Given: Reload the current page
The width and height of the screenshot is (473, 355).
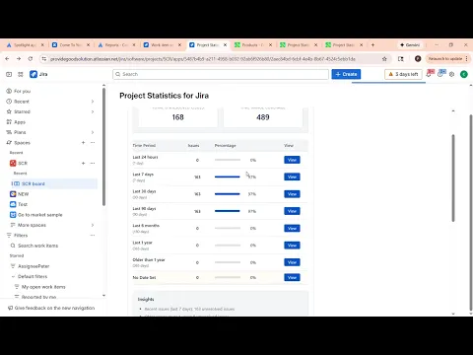Looking at the screenshot, I should tap(31, 59).
